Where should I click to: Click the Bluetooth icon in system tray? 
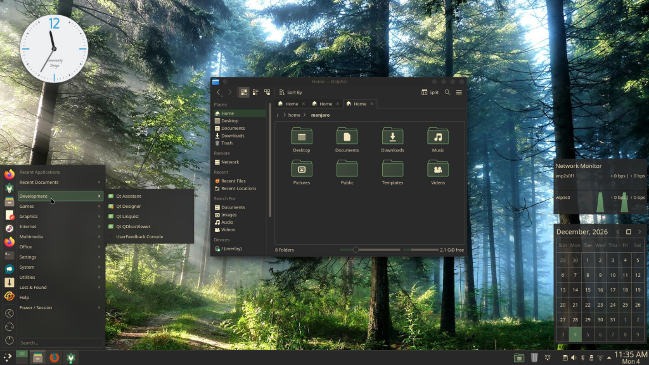pos(582,358)
